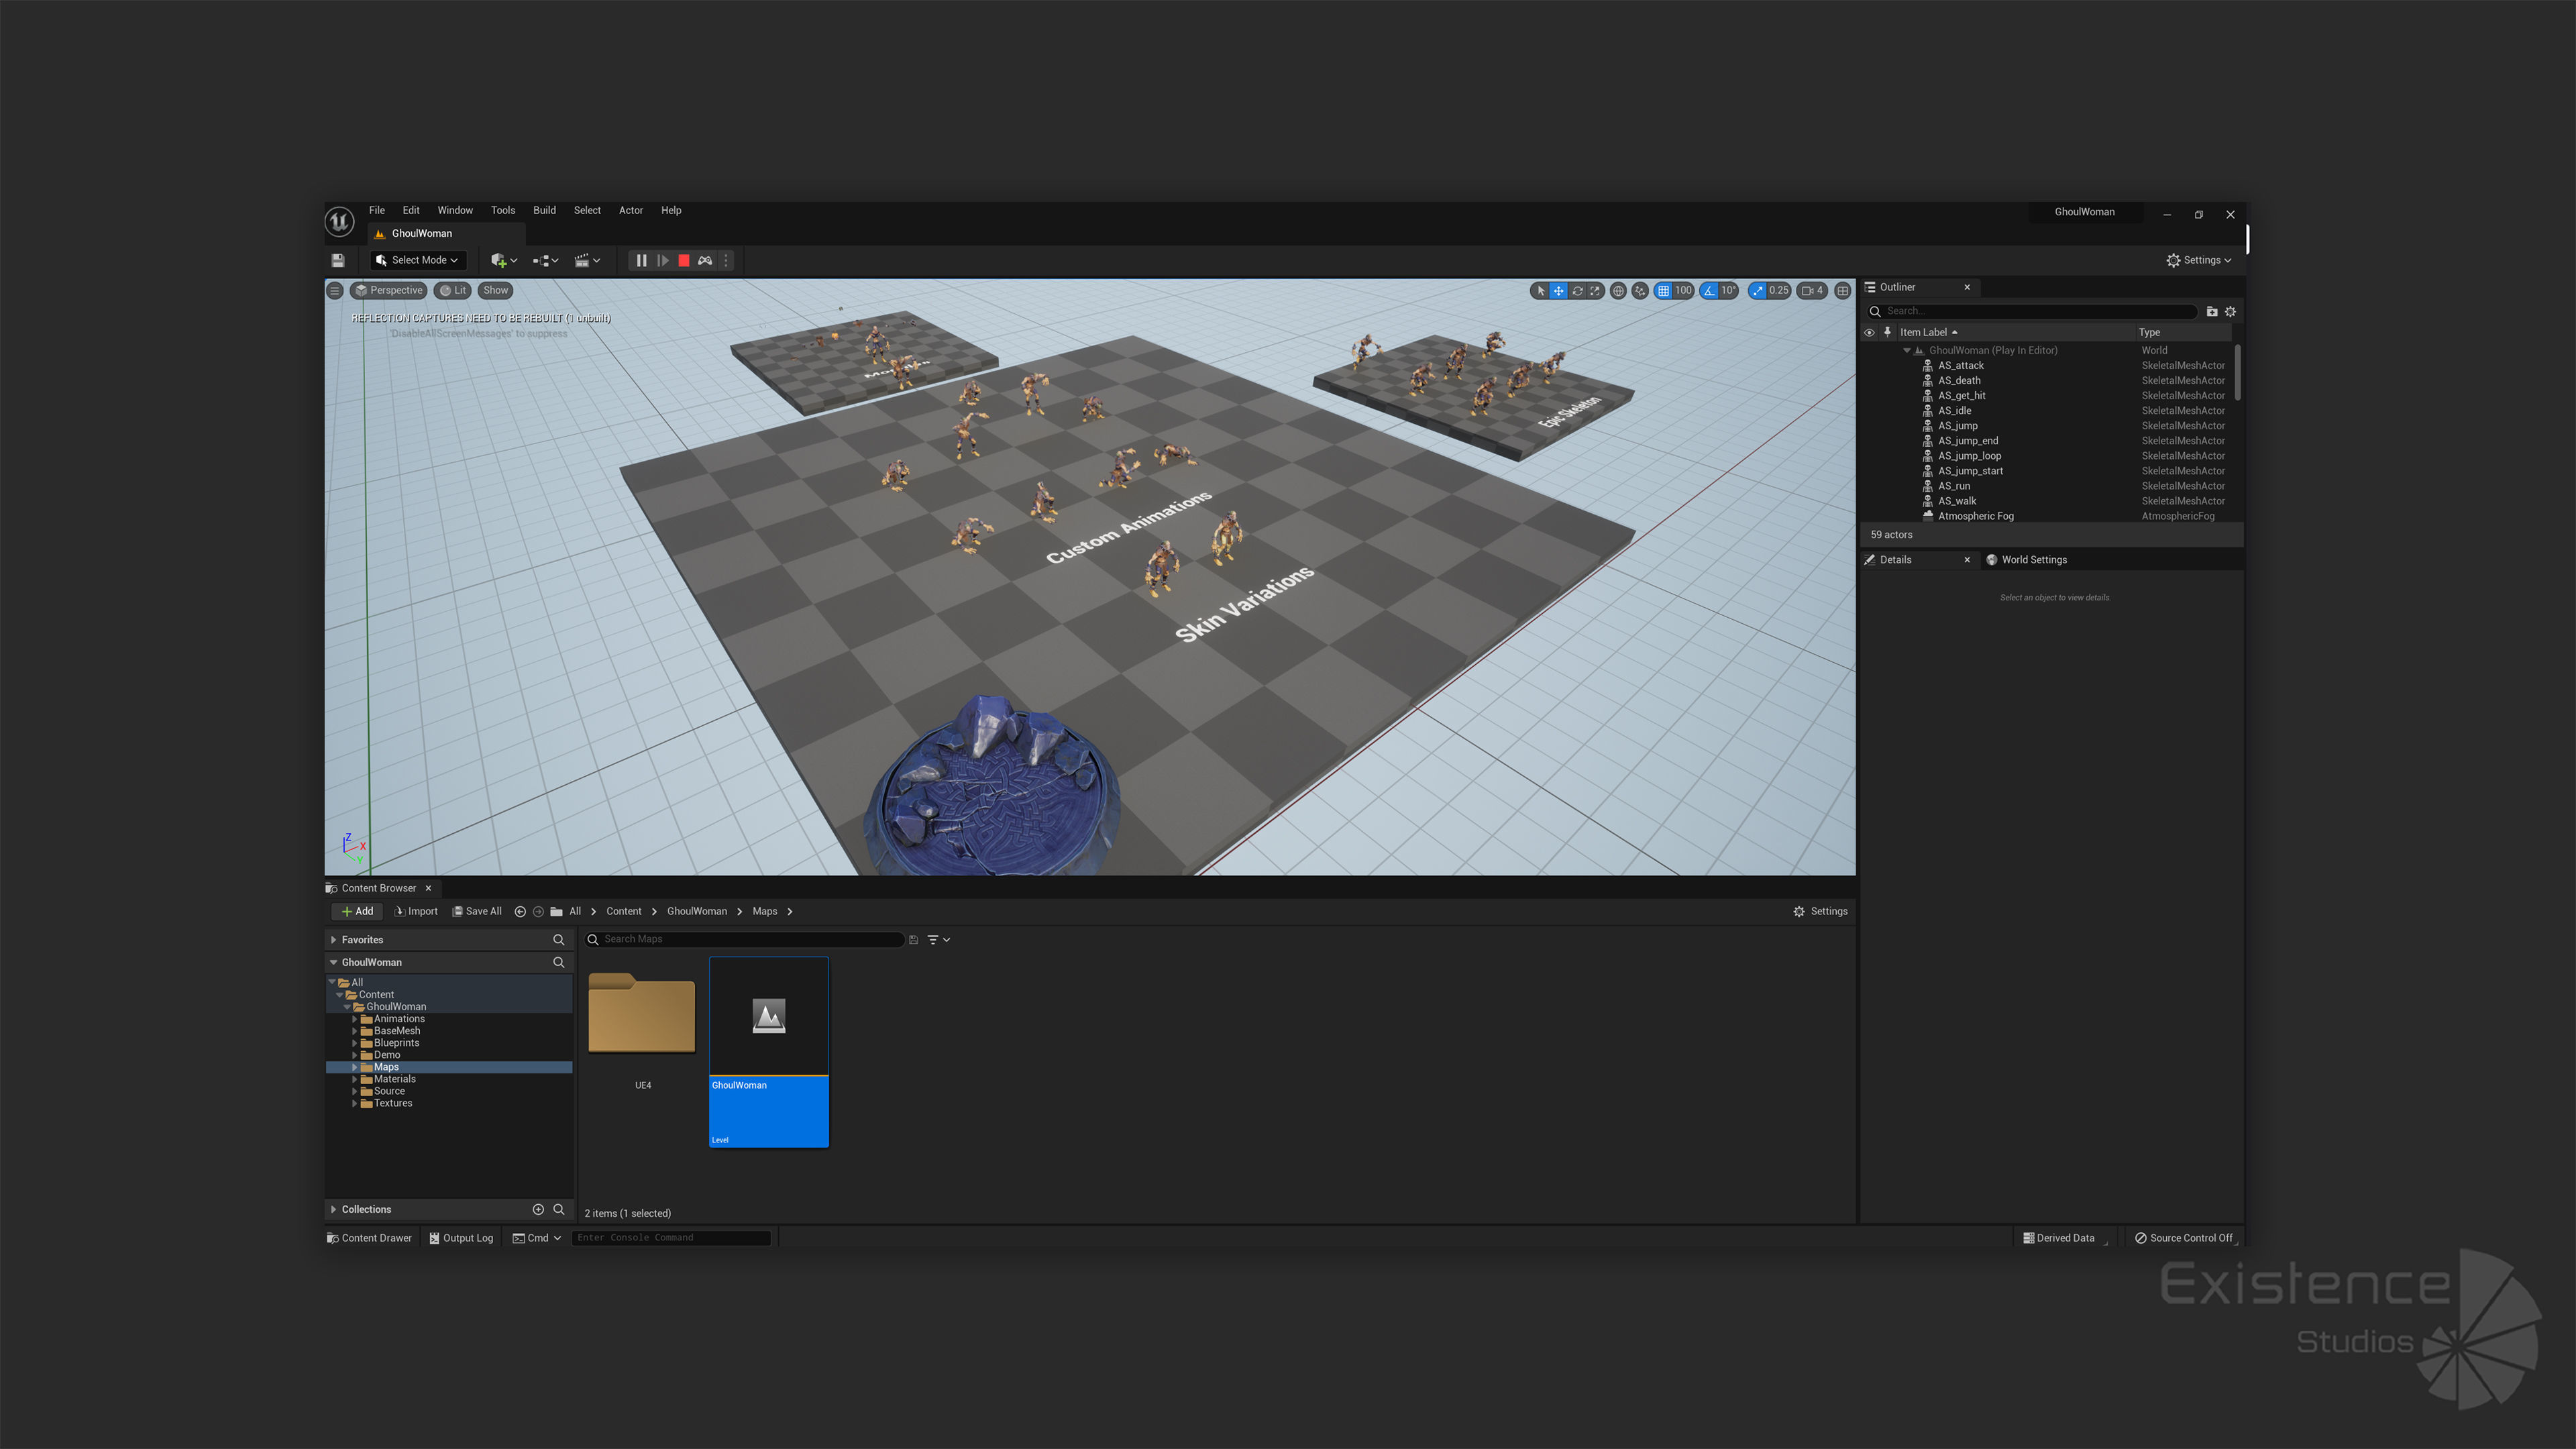Toggle rotation angle snapping
The image size is (2576, 1449).
pos(1710,291)
